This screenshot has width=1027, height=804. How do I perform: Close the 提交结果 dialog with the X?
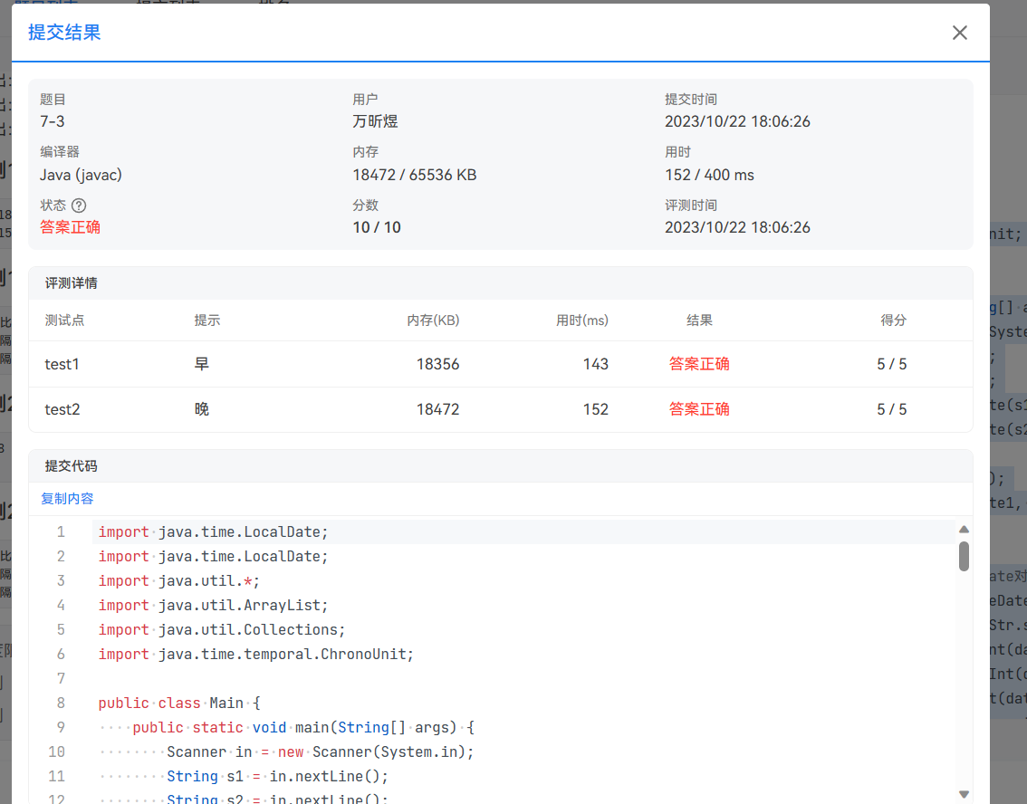pyautogui.click(x=960, y=33)
